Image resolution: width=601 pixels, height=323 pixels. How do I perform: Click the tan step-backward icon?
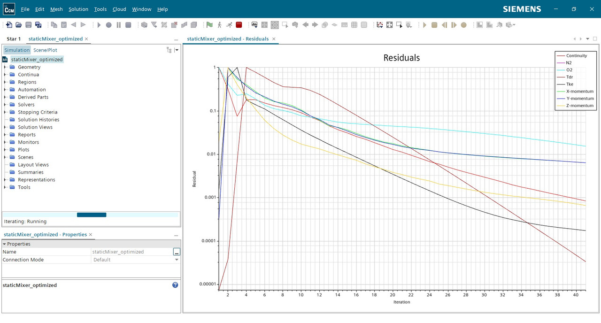[444, 25]
